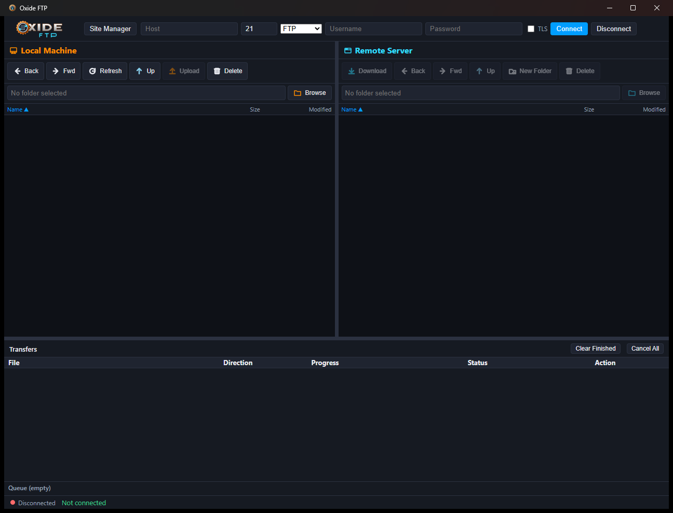Sort remote files by Name column
The width and height of the screenshot is (673, 513).
pyautogui.click(x=352, y=109)
